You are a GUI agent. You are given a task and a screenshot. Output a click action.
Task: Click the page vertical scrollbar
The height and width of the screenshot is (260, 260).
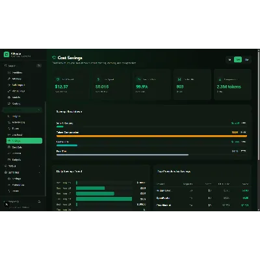tap(259, 105)
